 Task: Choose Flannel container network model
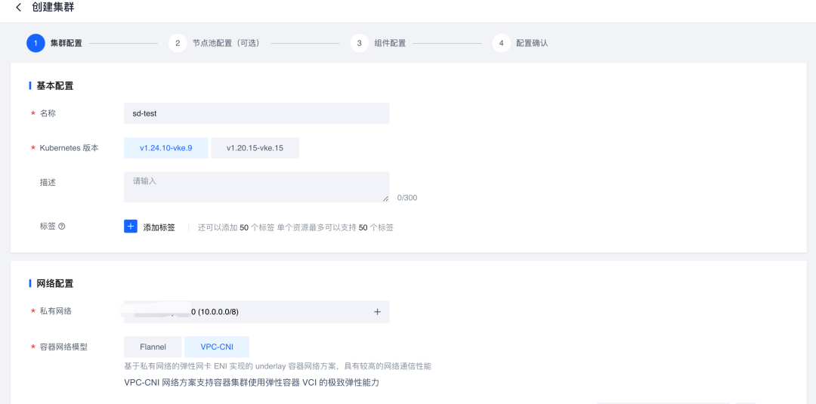(x=153, y=347)
